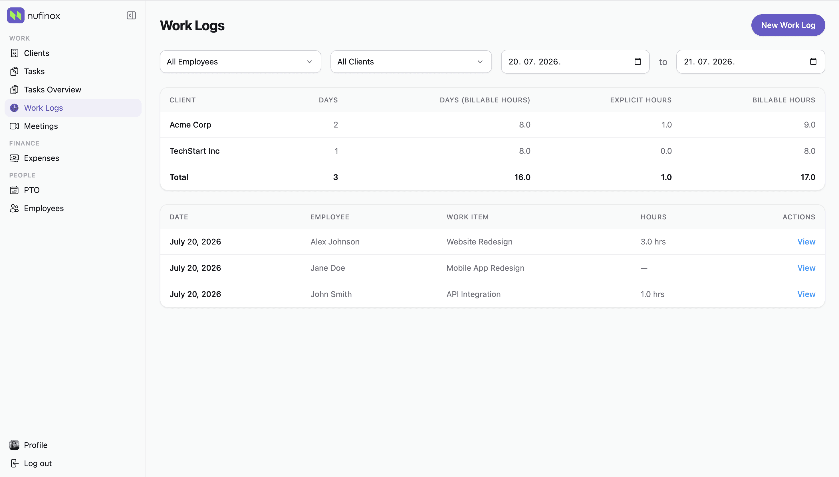Viewport: 839px width, 477px height.
Task: Click the Meetings video camera icon
Action: 14,126
